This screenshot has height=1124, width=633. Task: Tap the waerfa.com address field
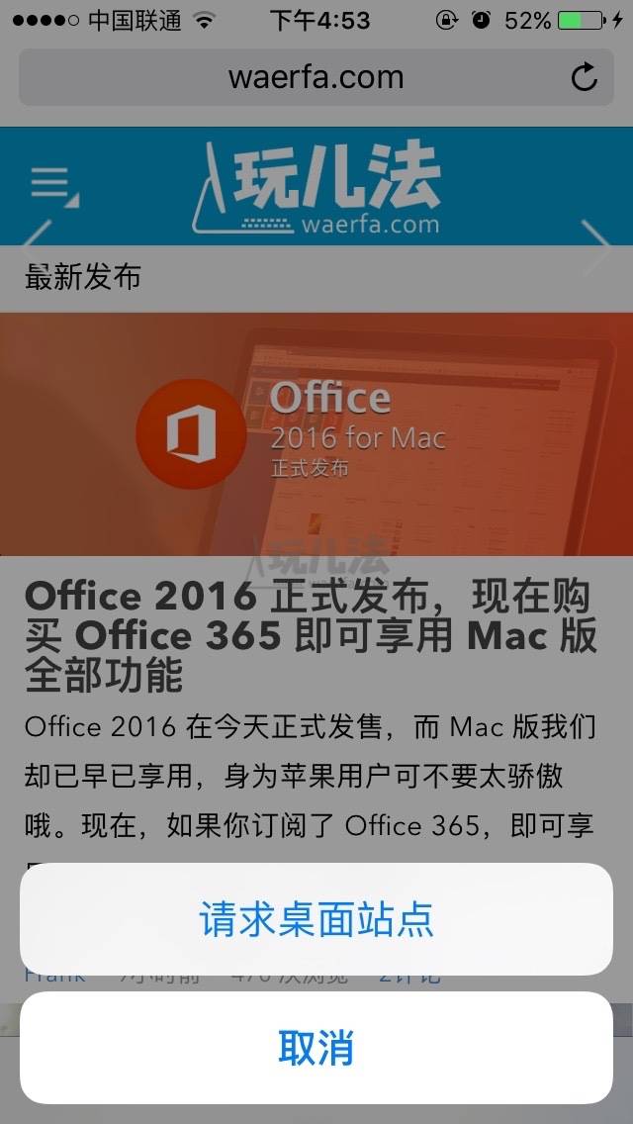click(316, 77)
